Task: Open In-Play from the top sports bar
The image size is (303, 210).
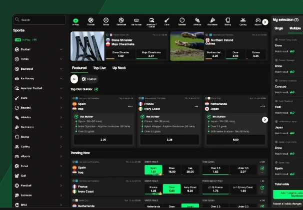Action: [75, 22]
